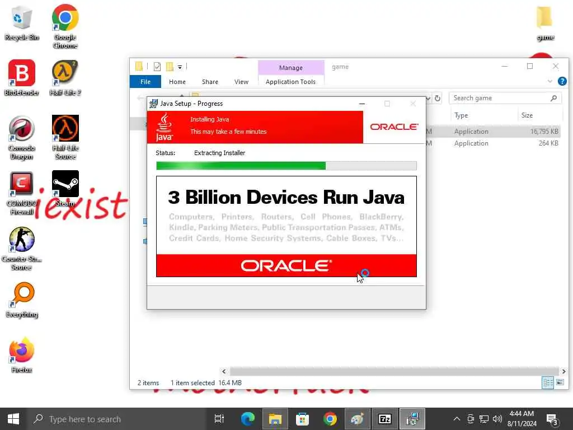
Task: Click the network tray icon
Action: 484,419
